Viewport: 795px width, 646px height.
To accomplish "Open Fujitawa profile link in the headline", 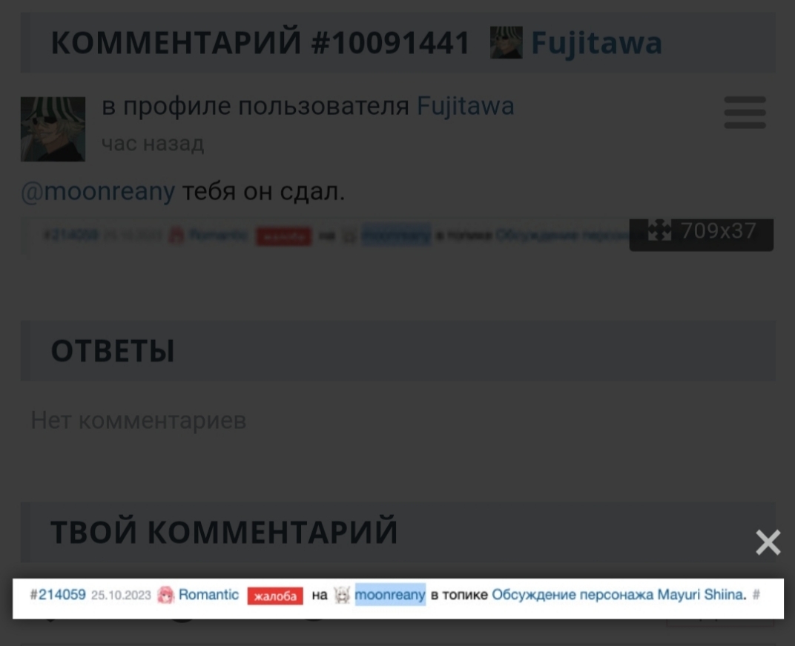I will [x=596, y=43].
